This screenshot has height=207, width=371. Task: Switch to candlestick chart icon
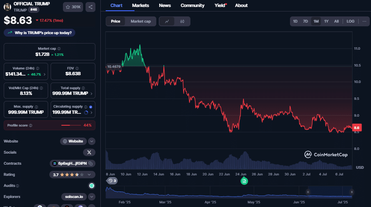[182, 21]
